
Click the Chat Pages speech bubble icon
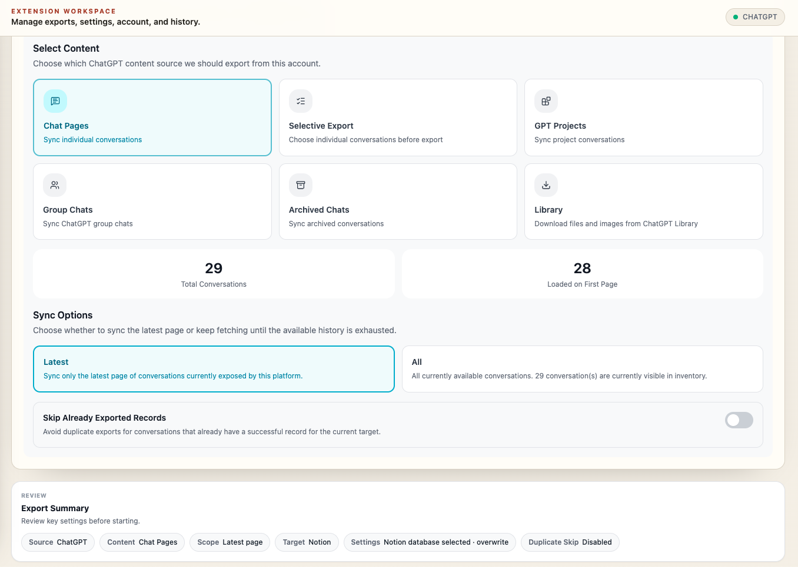[55, 101]
